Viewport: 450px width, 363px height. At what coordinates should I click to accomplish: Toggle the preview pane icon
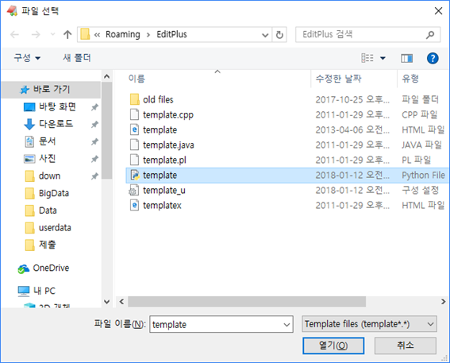406,58
